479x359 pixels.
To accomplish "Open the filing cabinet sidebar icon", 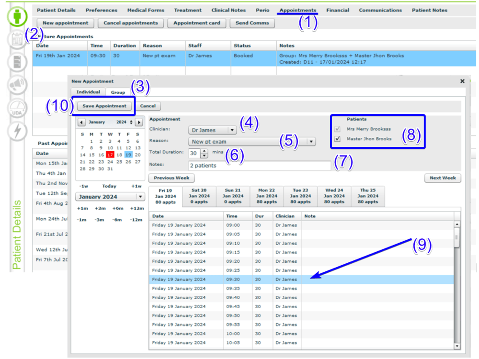I will coord(17,62).
